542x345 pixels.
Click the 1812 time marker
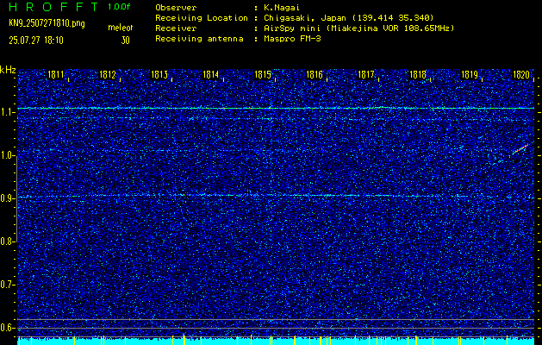[107, 75]
